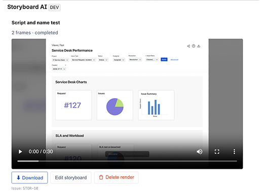The image size is (262, 192).
Task: Enter fullscreen mode on the video
Action: (x=217, y=151)
